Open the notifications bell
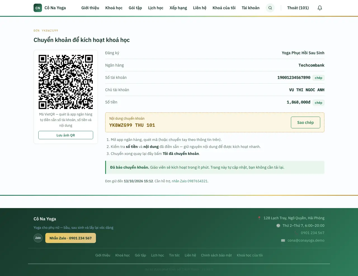358x276 pixels. (x=320, y=8)
